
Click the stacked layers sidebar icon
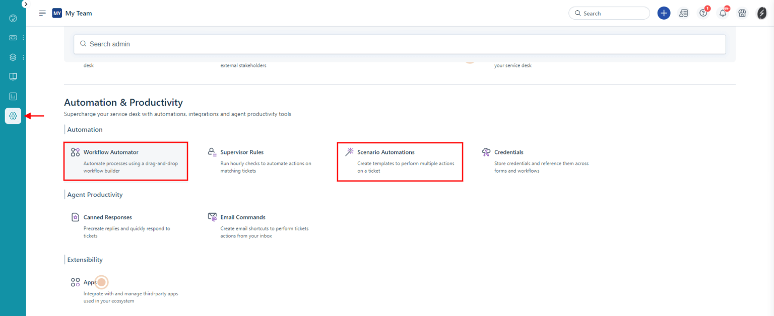[x=13, y=57]
